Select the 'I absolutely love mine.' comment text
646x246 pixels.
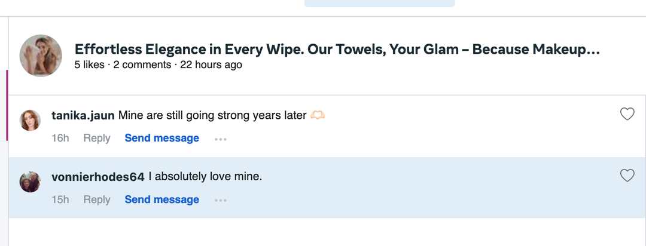click(205, 177)
